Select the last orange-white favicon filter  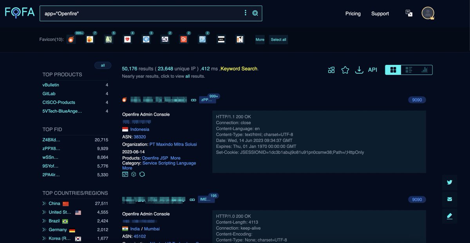[240, 39]
